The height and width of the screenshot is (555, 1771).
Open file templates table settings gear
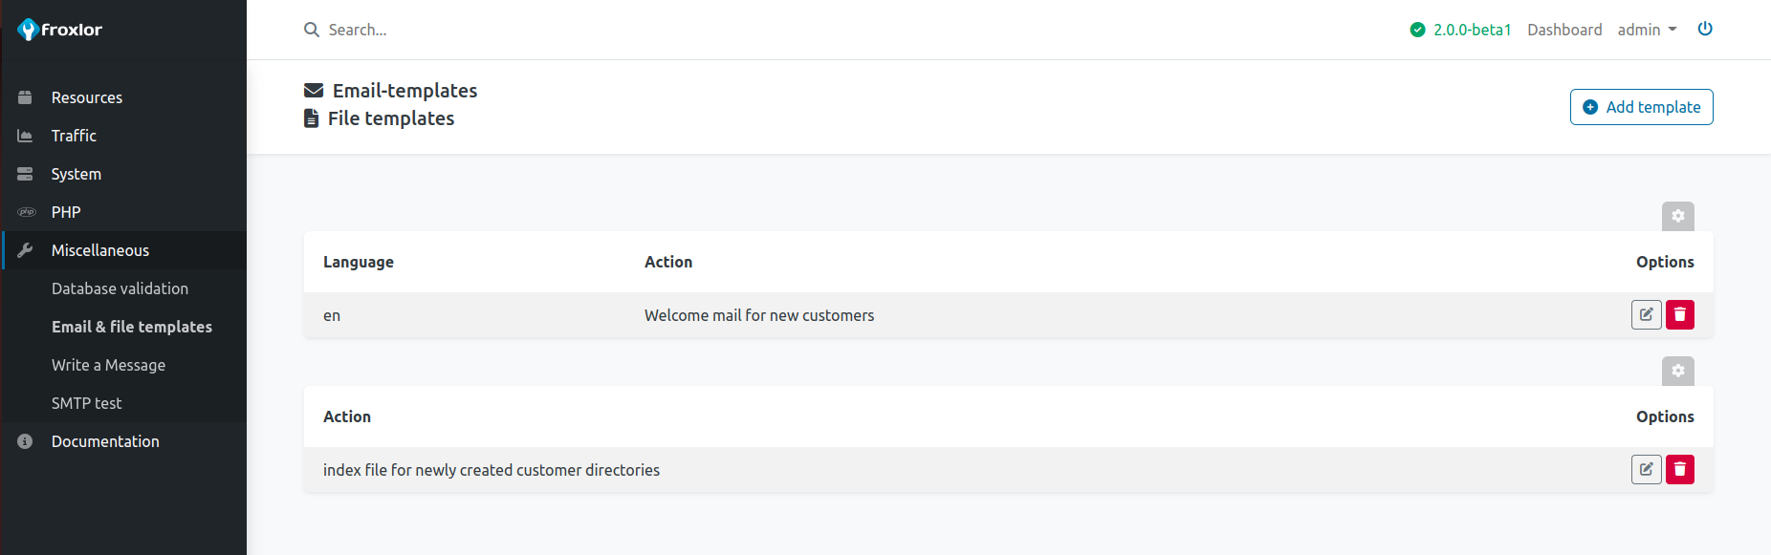pyautogui.click(x=1677, y=371)
